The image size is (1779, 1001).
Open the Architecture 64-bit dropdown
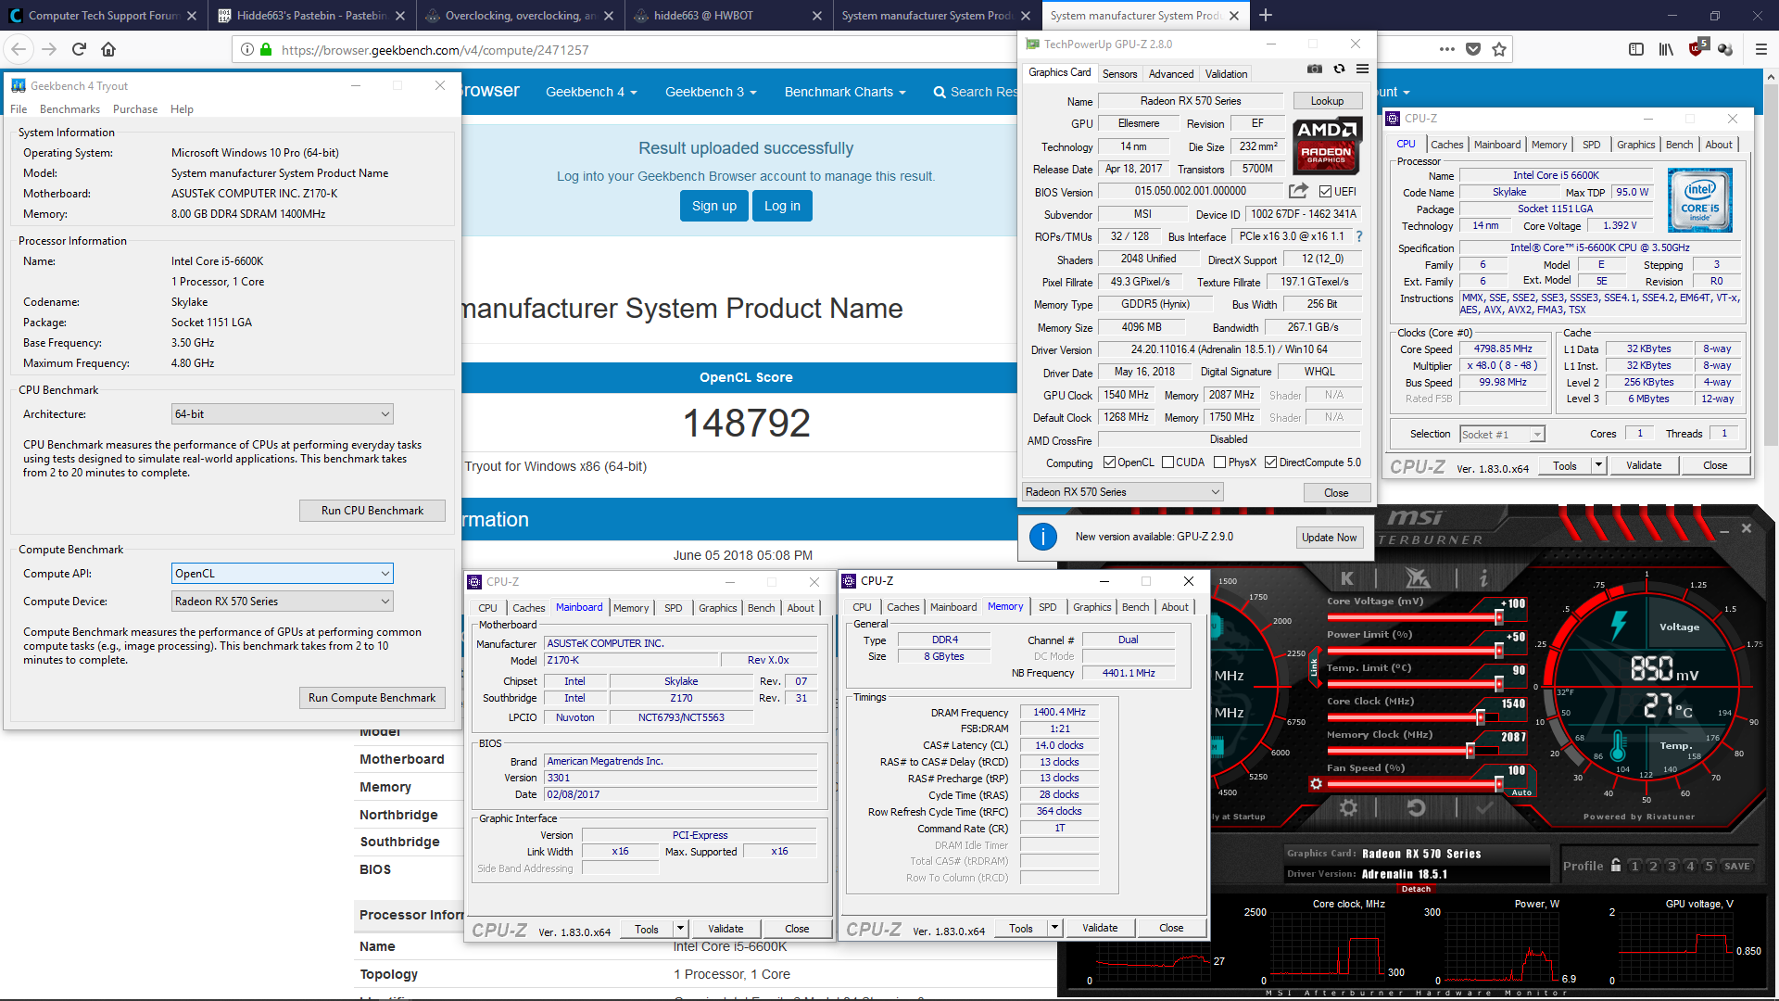point(283,414)
